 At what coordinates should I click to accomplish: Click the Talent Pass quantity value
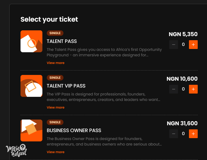(183, 45)
